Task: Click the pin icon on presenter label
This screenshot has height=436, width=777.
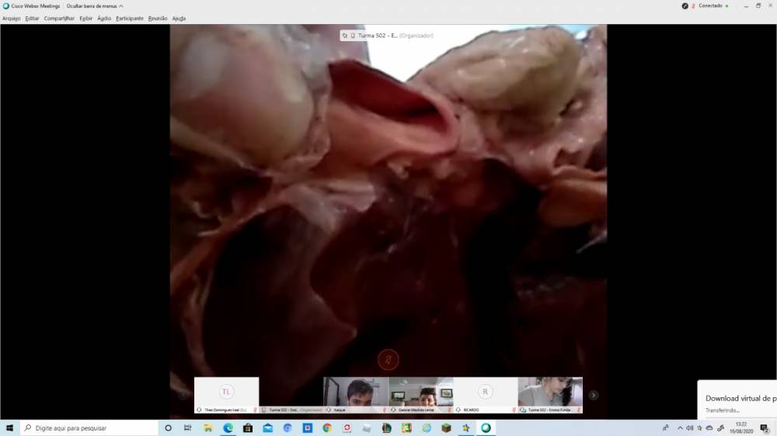Action: [x=344, y=36]
